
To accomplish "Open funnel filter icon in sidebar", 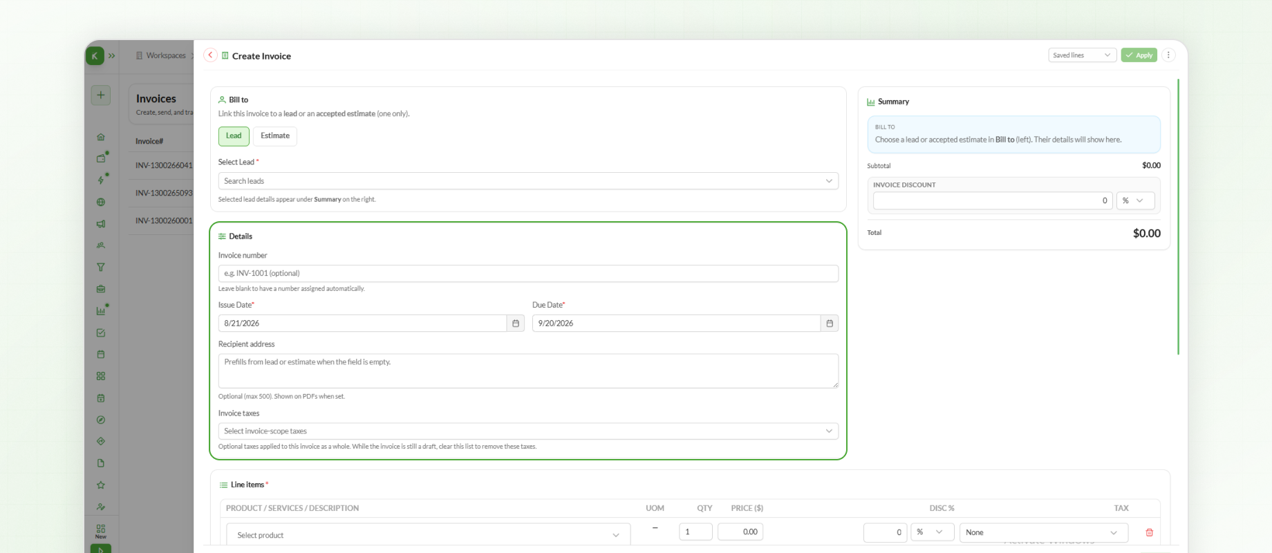I will coord(101,267).
